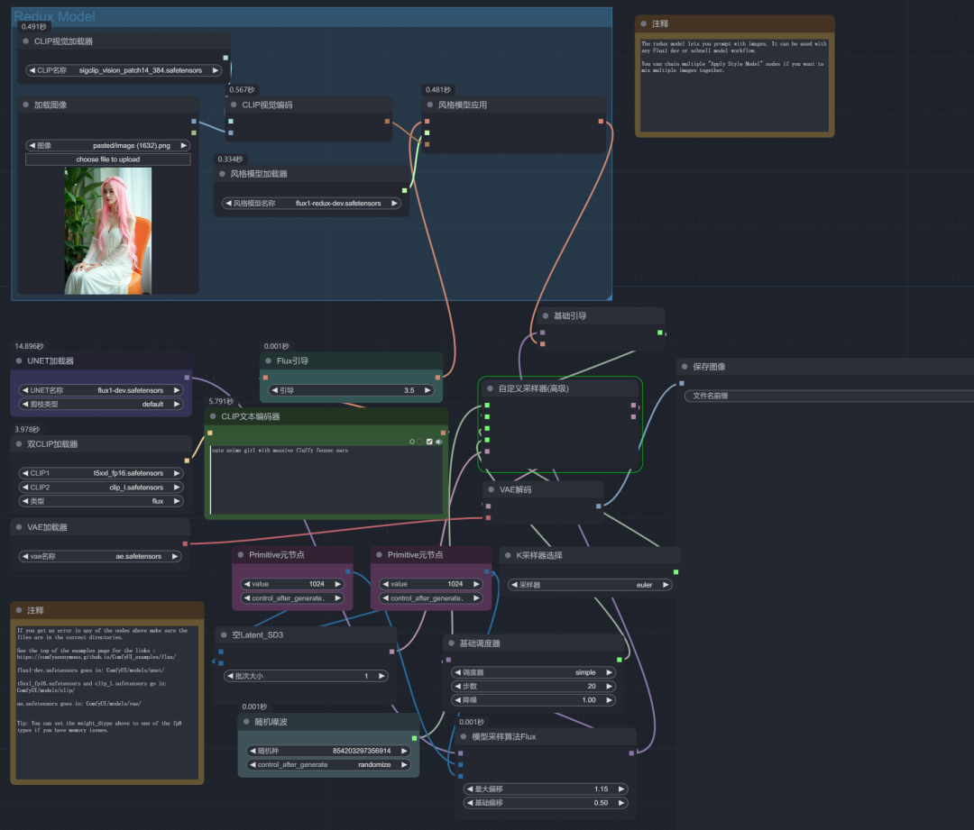The width and height of the screenshot is (974, 830).
Task: Click the yellow input port of CLIP文本编码器
Action: point(210,433)
